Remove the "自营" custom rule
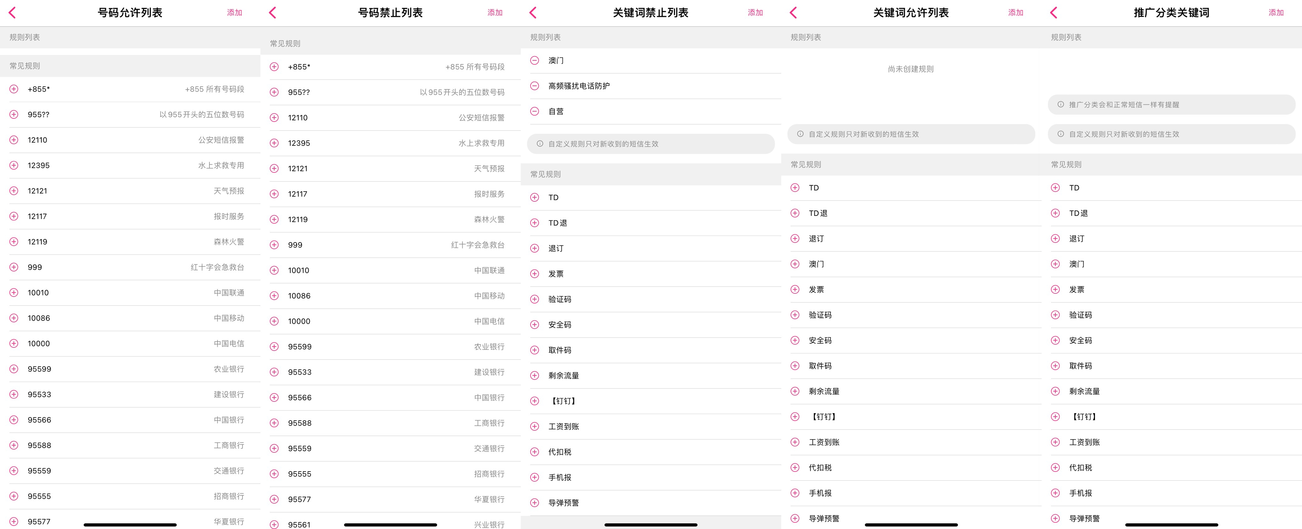The width and height of the screenshot is (1302, 529). point(534,111)
